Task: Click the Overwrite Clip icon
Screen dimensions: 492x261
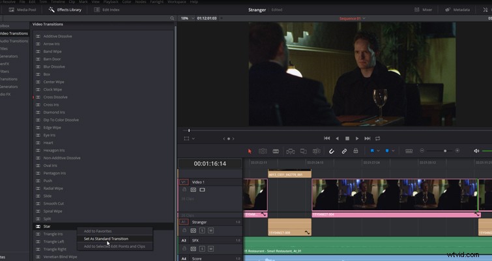Action: pos(304,151)
